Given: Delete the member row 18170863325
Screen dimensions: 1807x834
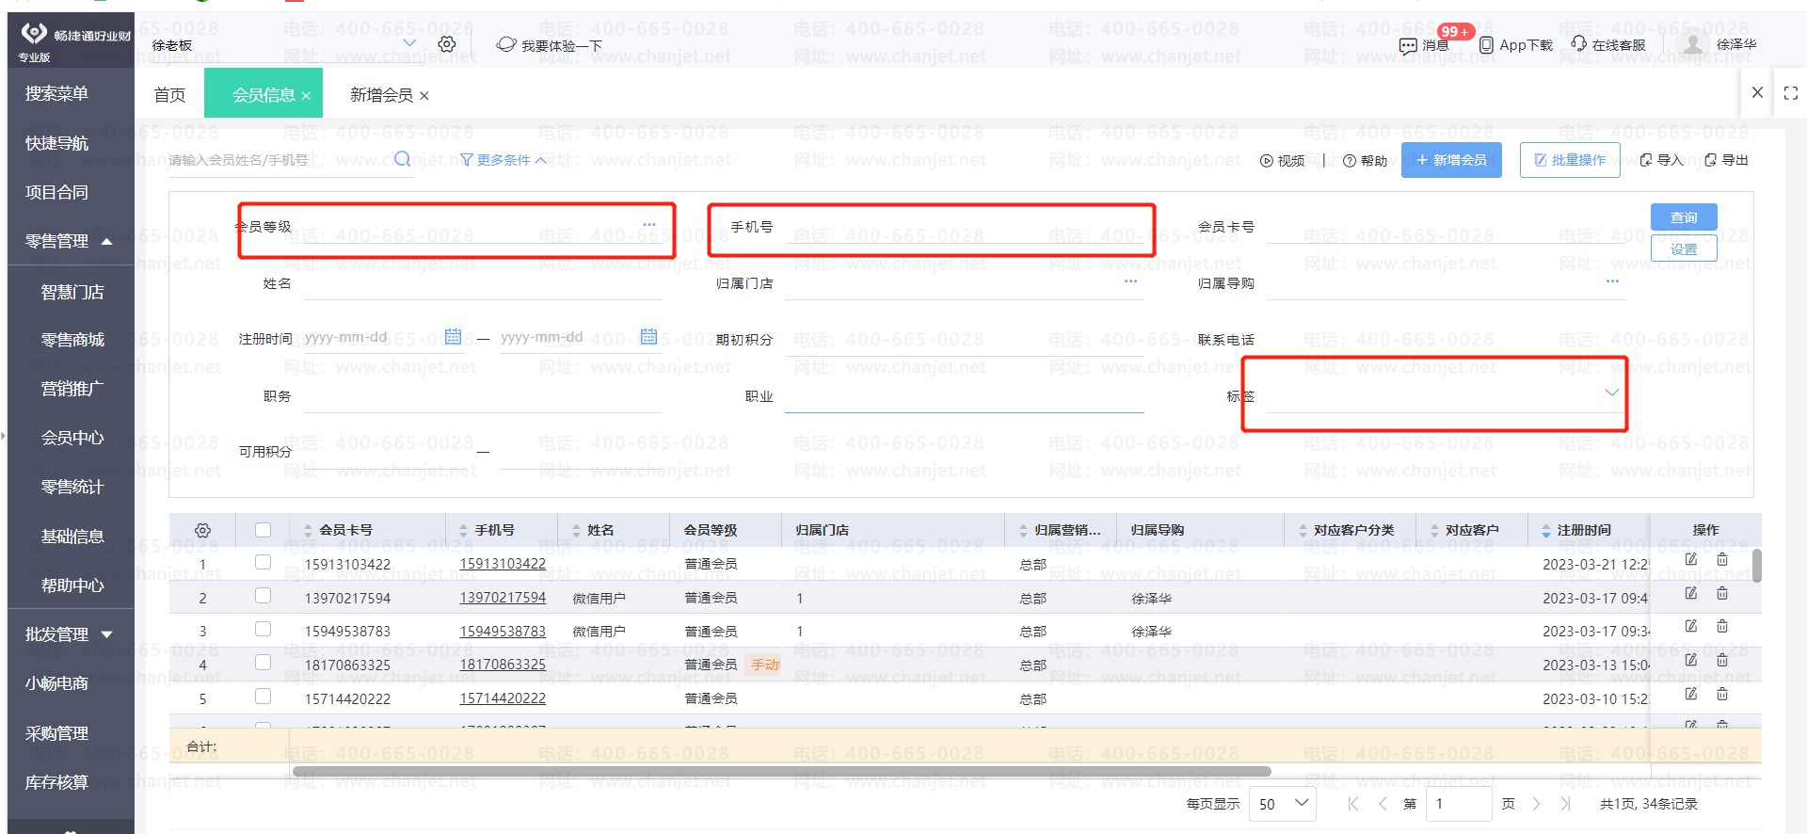Looking at the screenshot, I should [1721, 660].
